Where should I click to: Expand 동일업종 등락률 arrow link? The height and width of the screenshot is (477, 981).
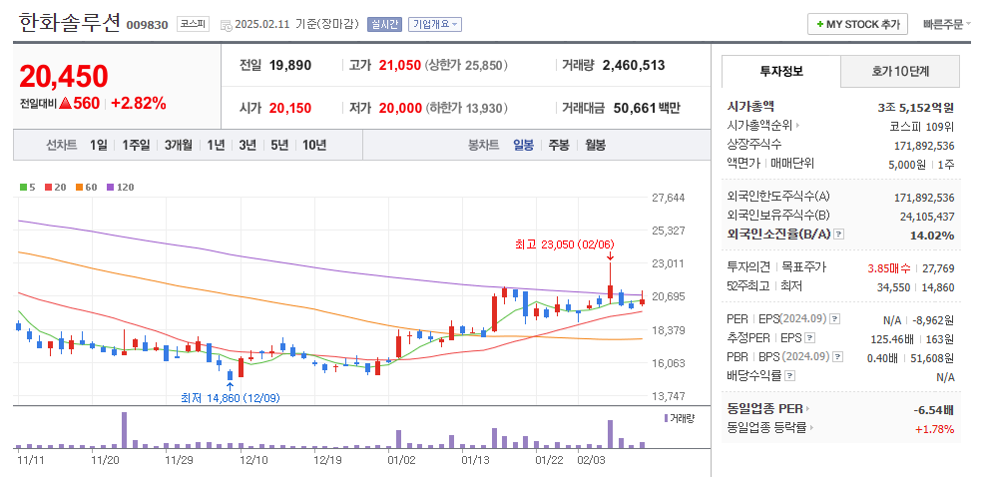(x=812, y=428)
